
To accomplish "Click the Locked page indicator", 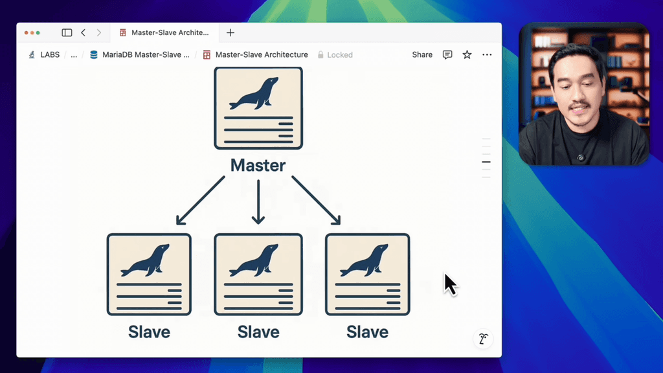I will 335,54.
